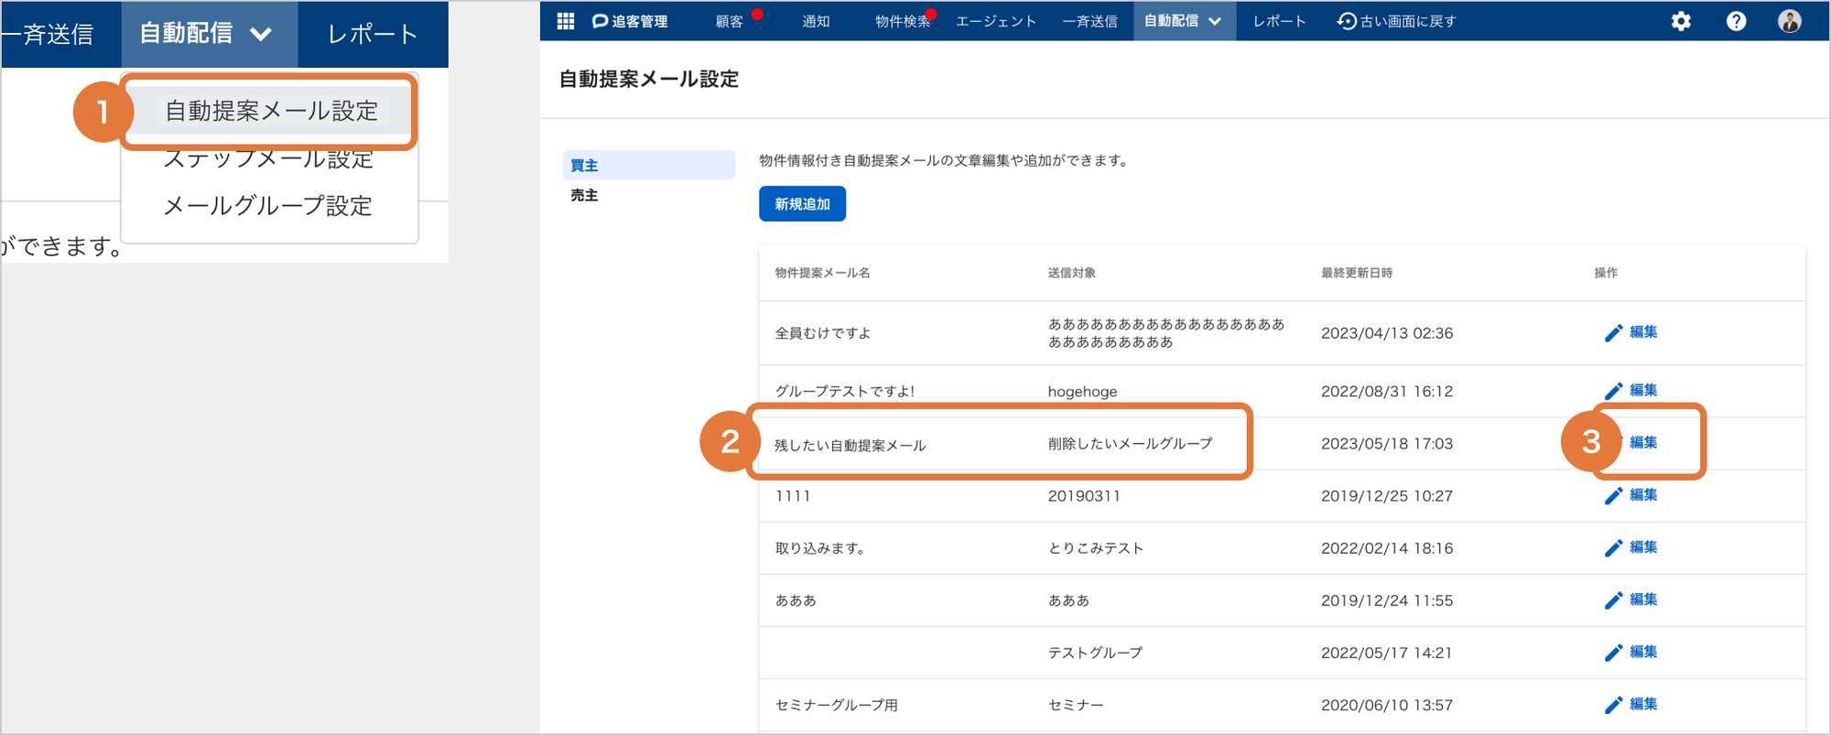
Task: Click date 2020/06/10 13:57 cell
Action: point(1387,705)
